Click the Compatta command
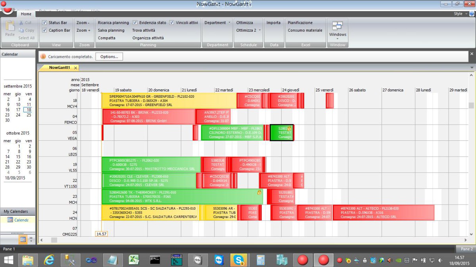Image resolution: width=476 pixels, height=267 pixels. click(x=107, y=38)
